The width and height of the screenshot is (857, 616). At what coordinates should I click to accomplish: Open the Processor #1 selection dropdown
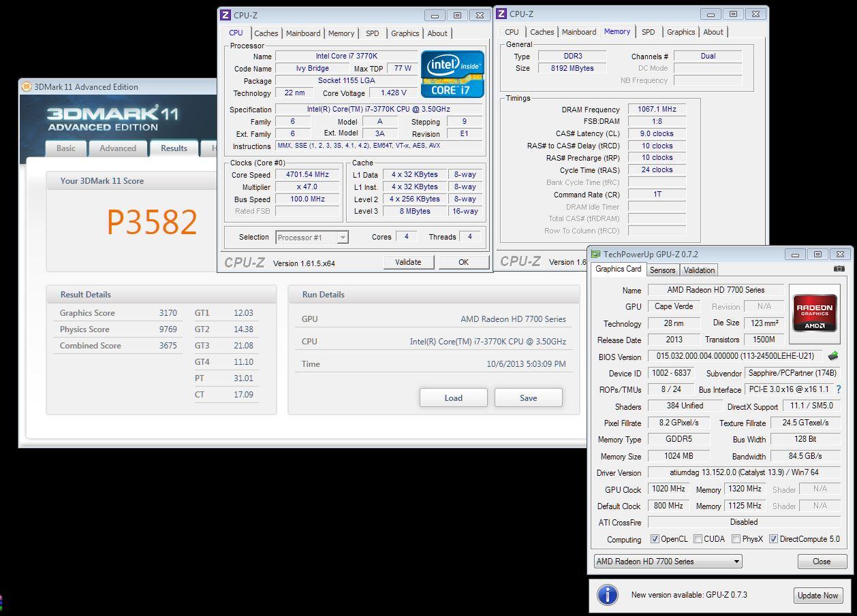coord(312,238)
